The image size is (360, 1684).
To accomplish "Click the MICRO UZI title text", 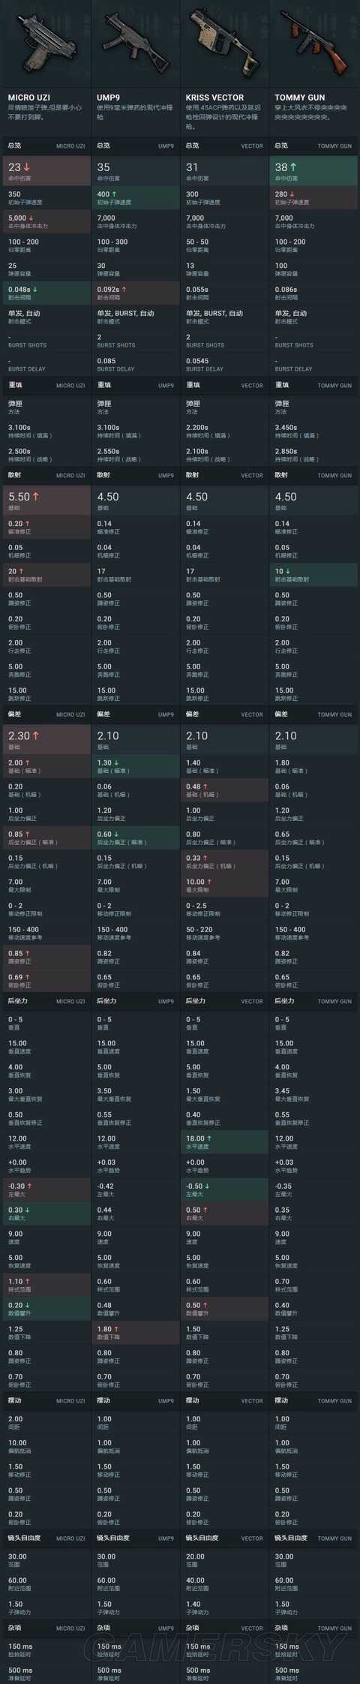I will (x=29, y=98).
